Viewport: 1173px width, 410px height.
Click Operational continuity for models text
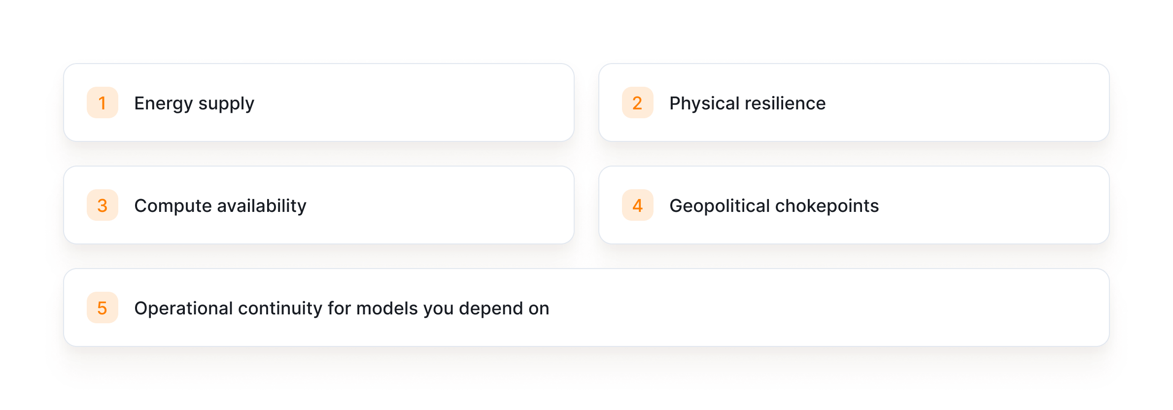342,308
